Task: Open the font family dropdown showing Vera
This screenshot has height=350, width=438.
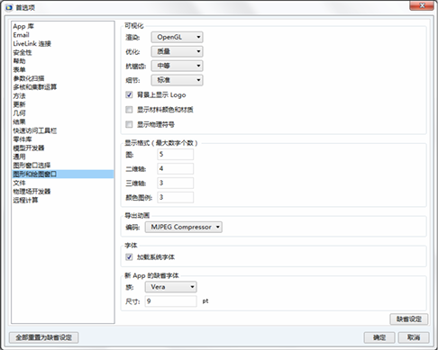Action: pos(171,287)
